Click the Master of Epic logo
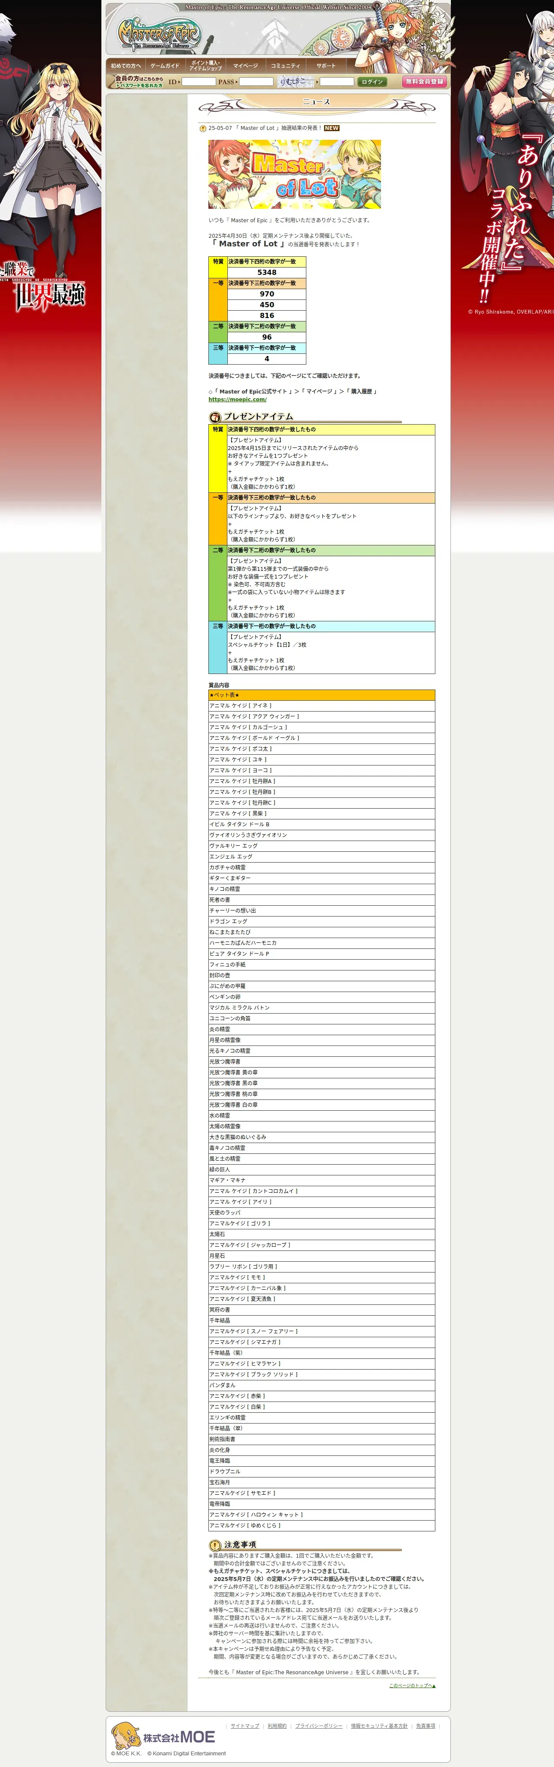Screen dimensions: 554x1767 [x=160, y=34]
